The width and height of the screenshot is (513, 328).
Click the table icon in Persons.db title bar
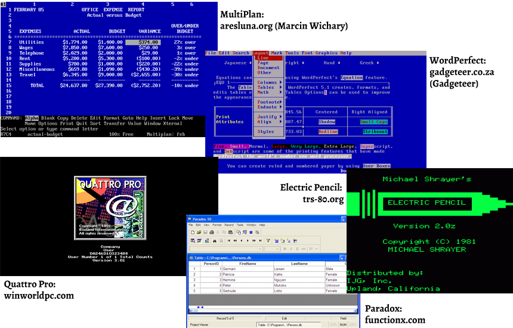(x=191, y=258)
